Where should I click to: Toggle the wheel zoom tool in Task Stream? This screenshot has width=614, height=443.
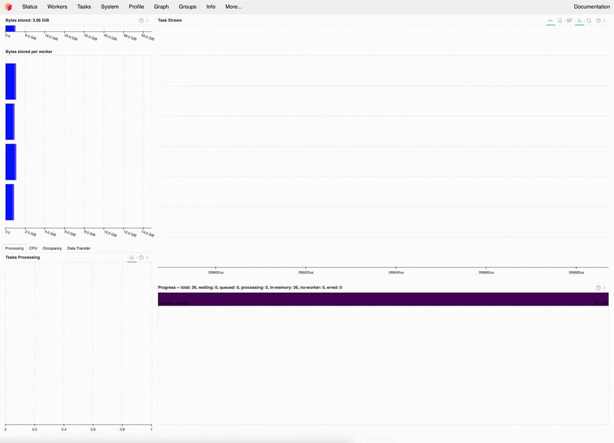[x=569, y=20]
